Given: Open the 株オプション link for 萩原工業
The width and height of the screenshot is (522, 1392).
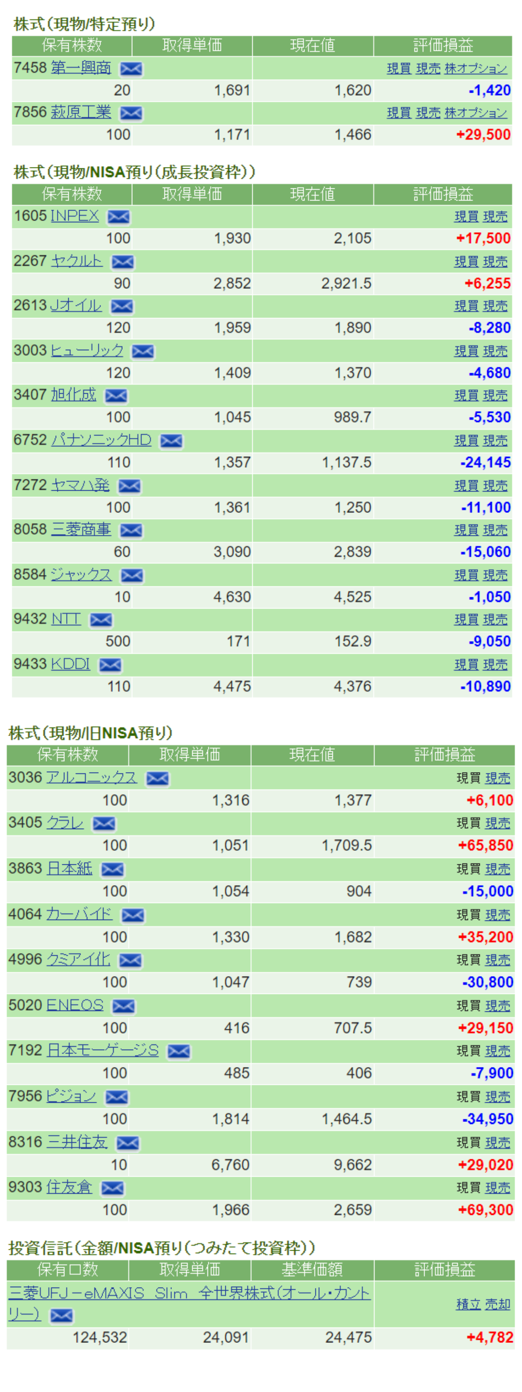Looking at the screenshot, I should (475, 113).
